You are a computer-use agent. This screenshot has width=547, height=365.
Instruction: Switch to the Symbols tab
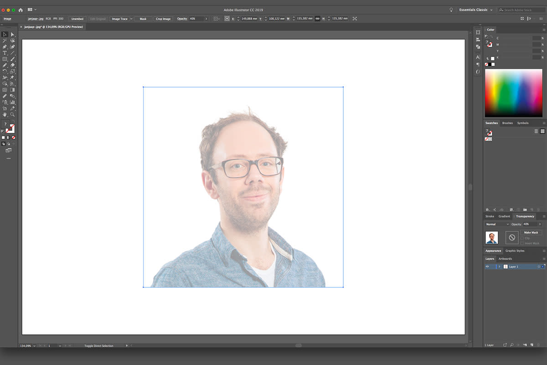tap(523, 123)
